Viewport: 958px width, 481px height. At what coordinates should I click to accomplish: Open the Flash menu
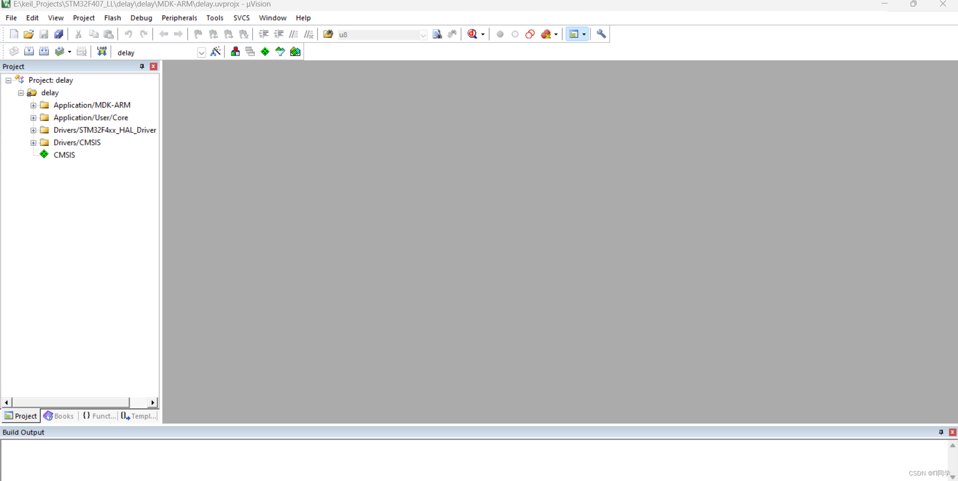tap(112, 18)
